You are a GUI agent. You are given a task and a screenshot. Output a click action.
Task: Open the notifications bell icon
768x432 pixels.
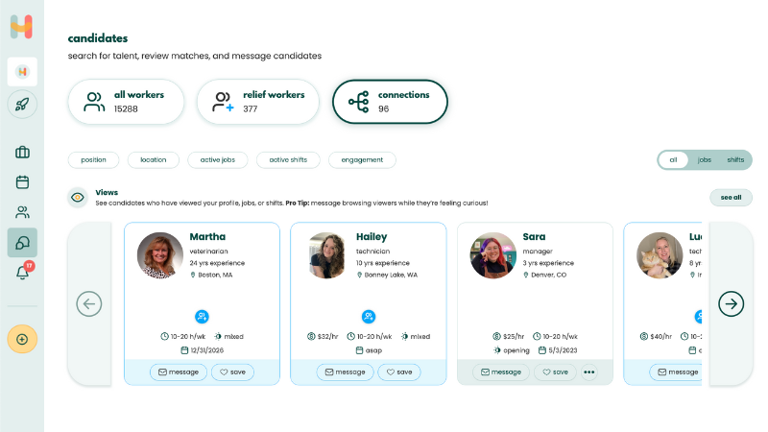(x=22, y=273)
